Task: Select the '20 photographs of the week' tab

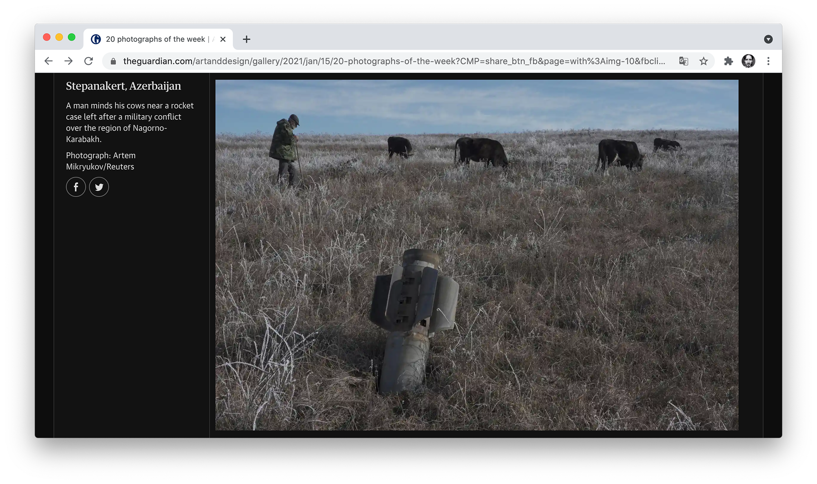Action: coord(155,39)
